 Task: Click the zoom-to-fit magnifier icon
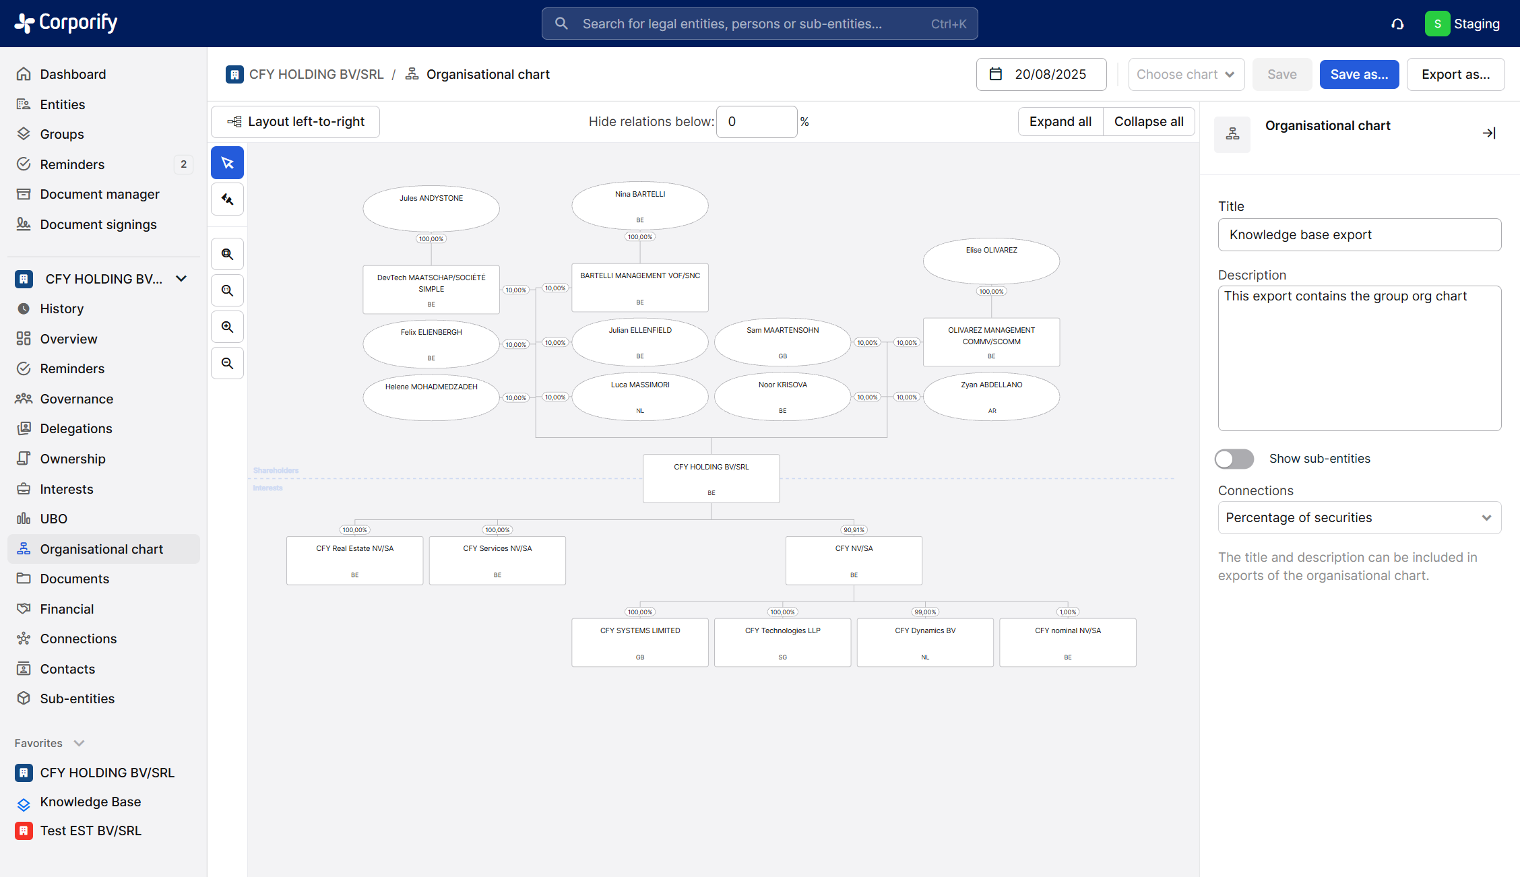click(227, 255)
